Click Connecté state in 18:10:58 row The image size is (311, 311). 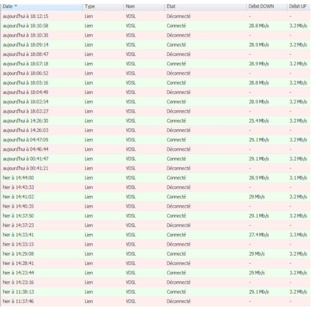[176, 26]
